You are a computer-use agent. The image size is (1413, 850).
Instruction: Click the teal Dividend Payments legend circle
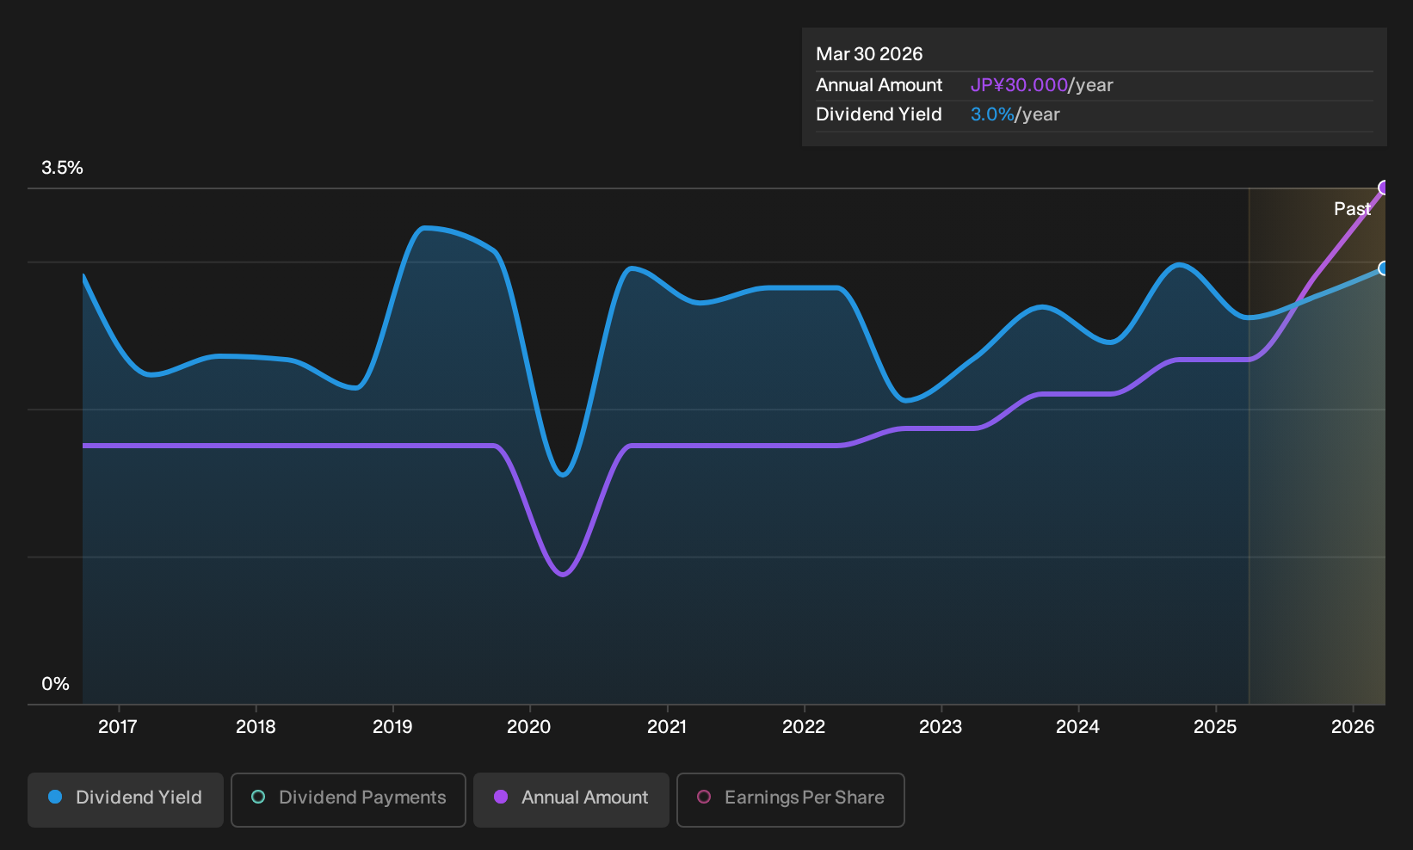[x=258, y=797]
